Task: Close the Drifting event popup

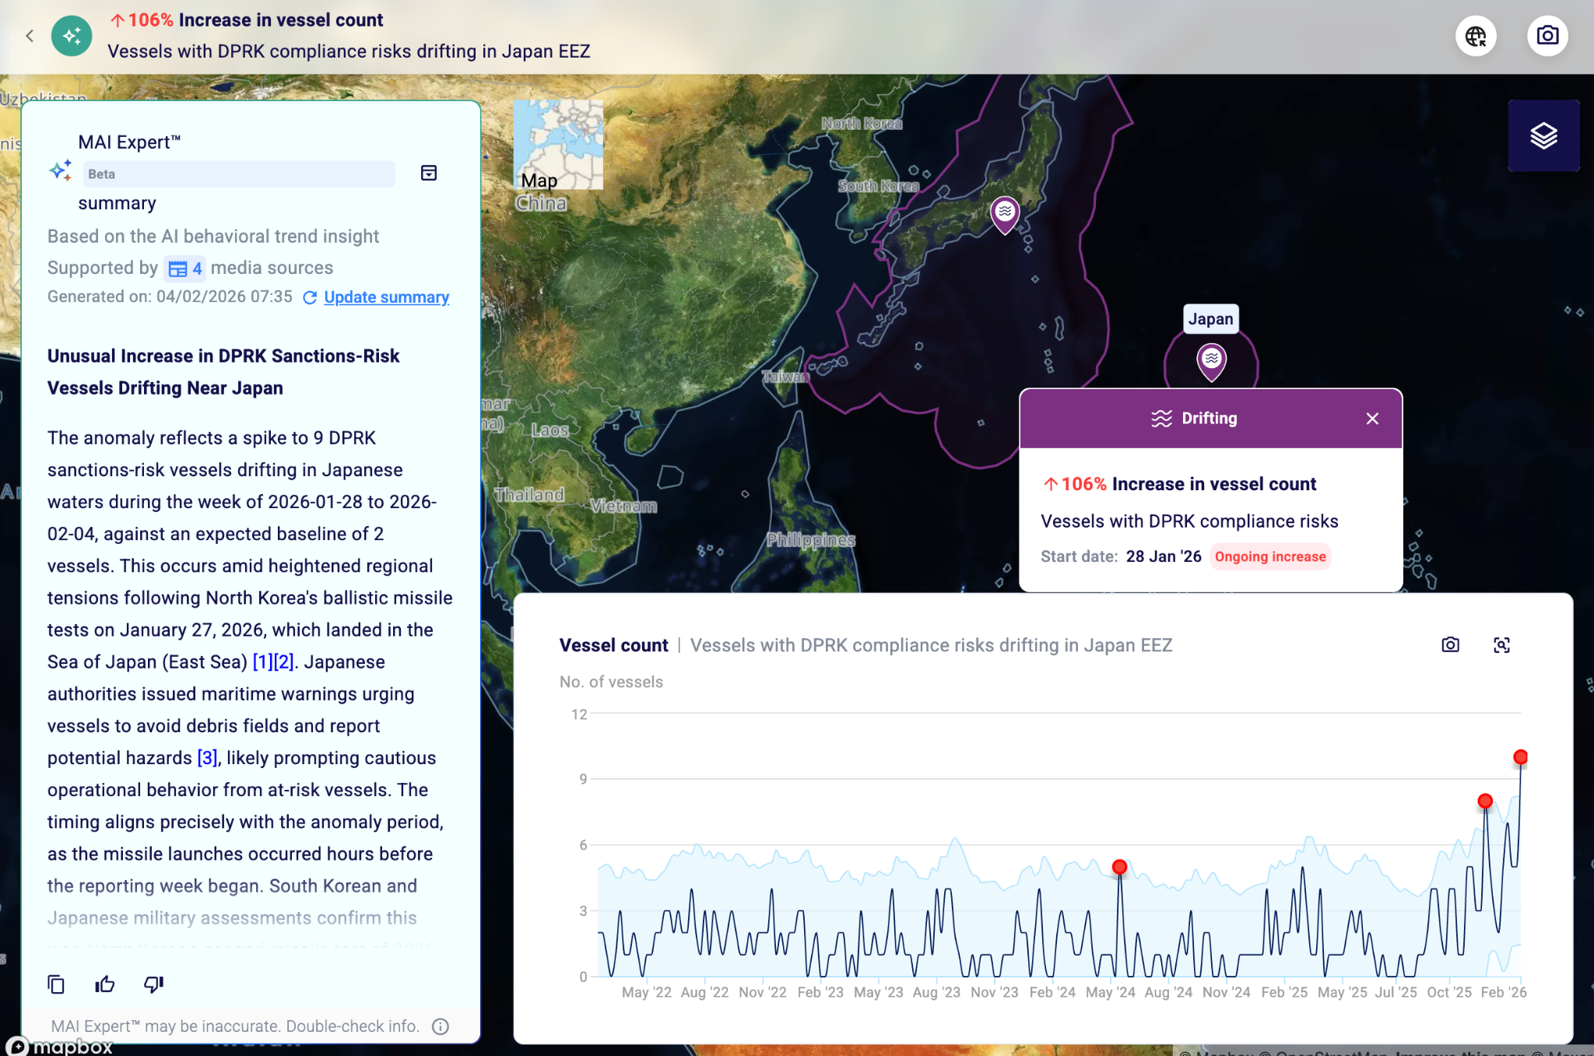Action: 1372,418
